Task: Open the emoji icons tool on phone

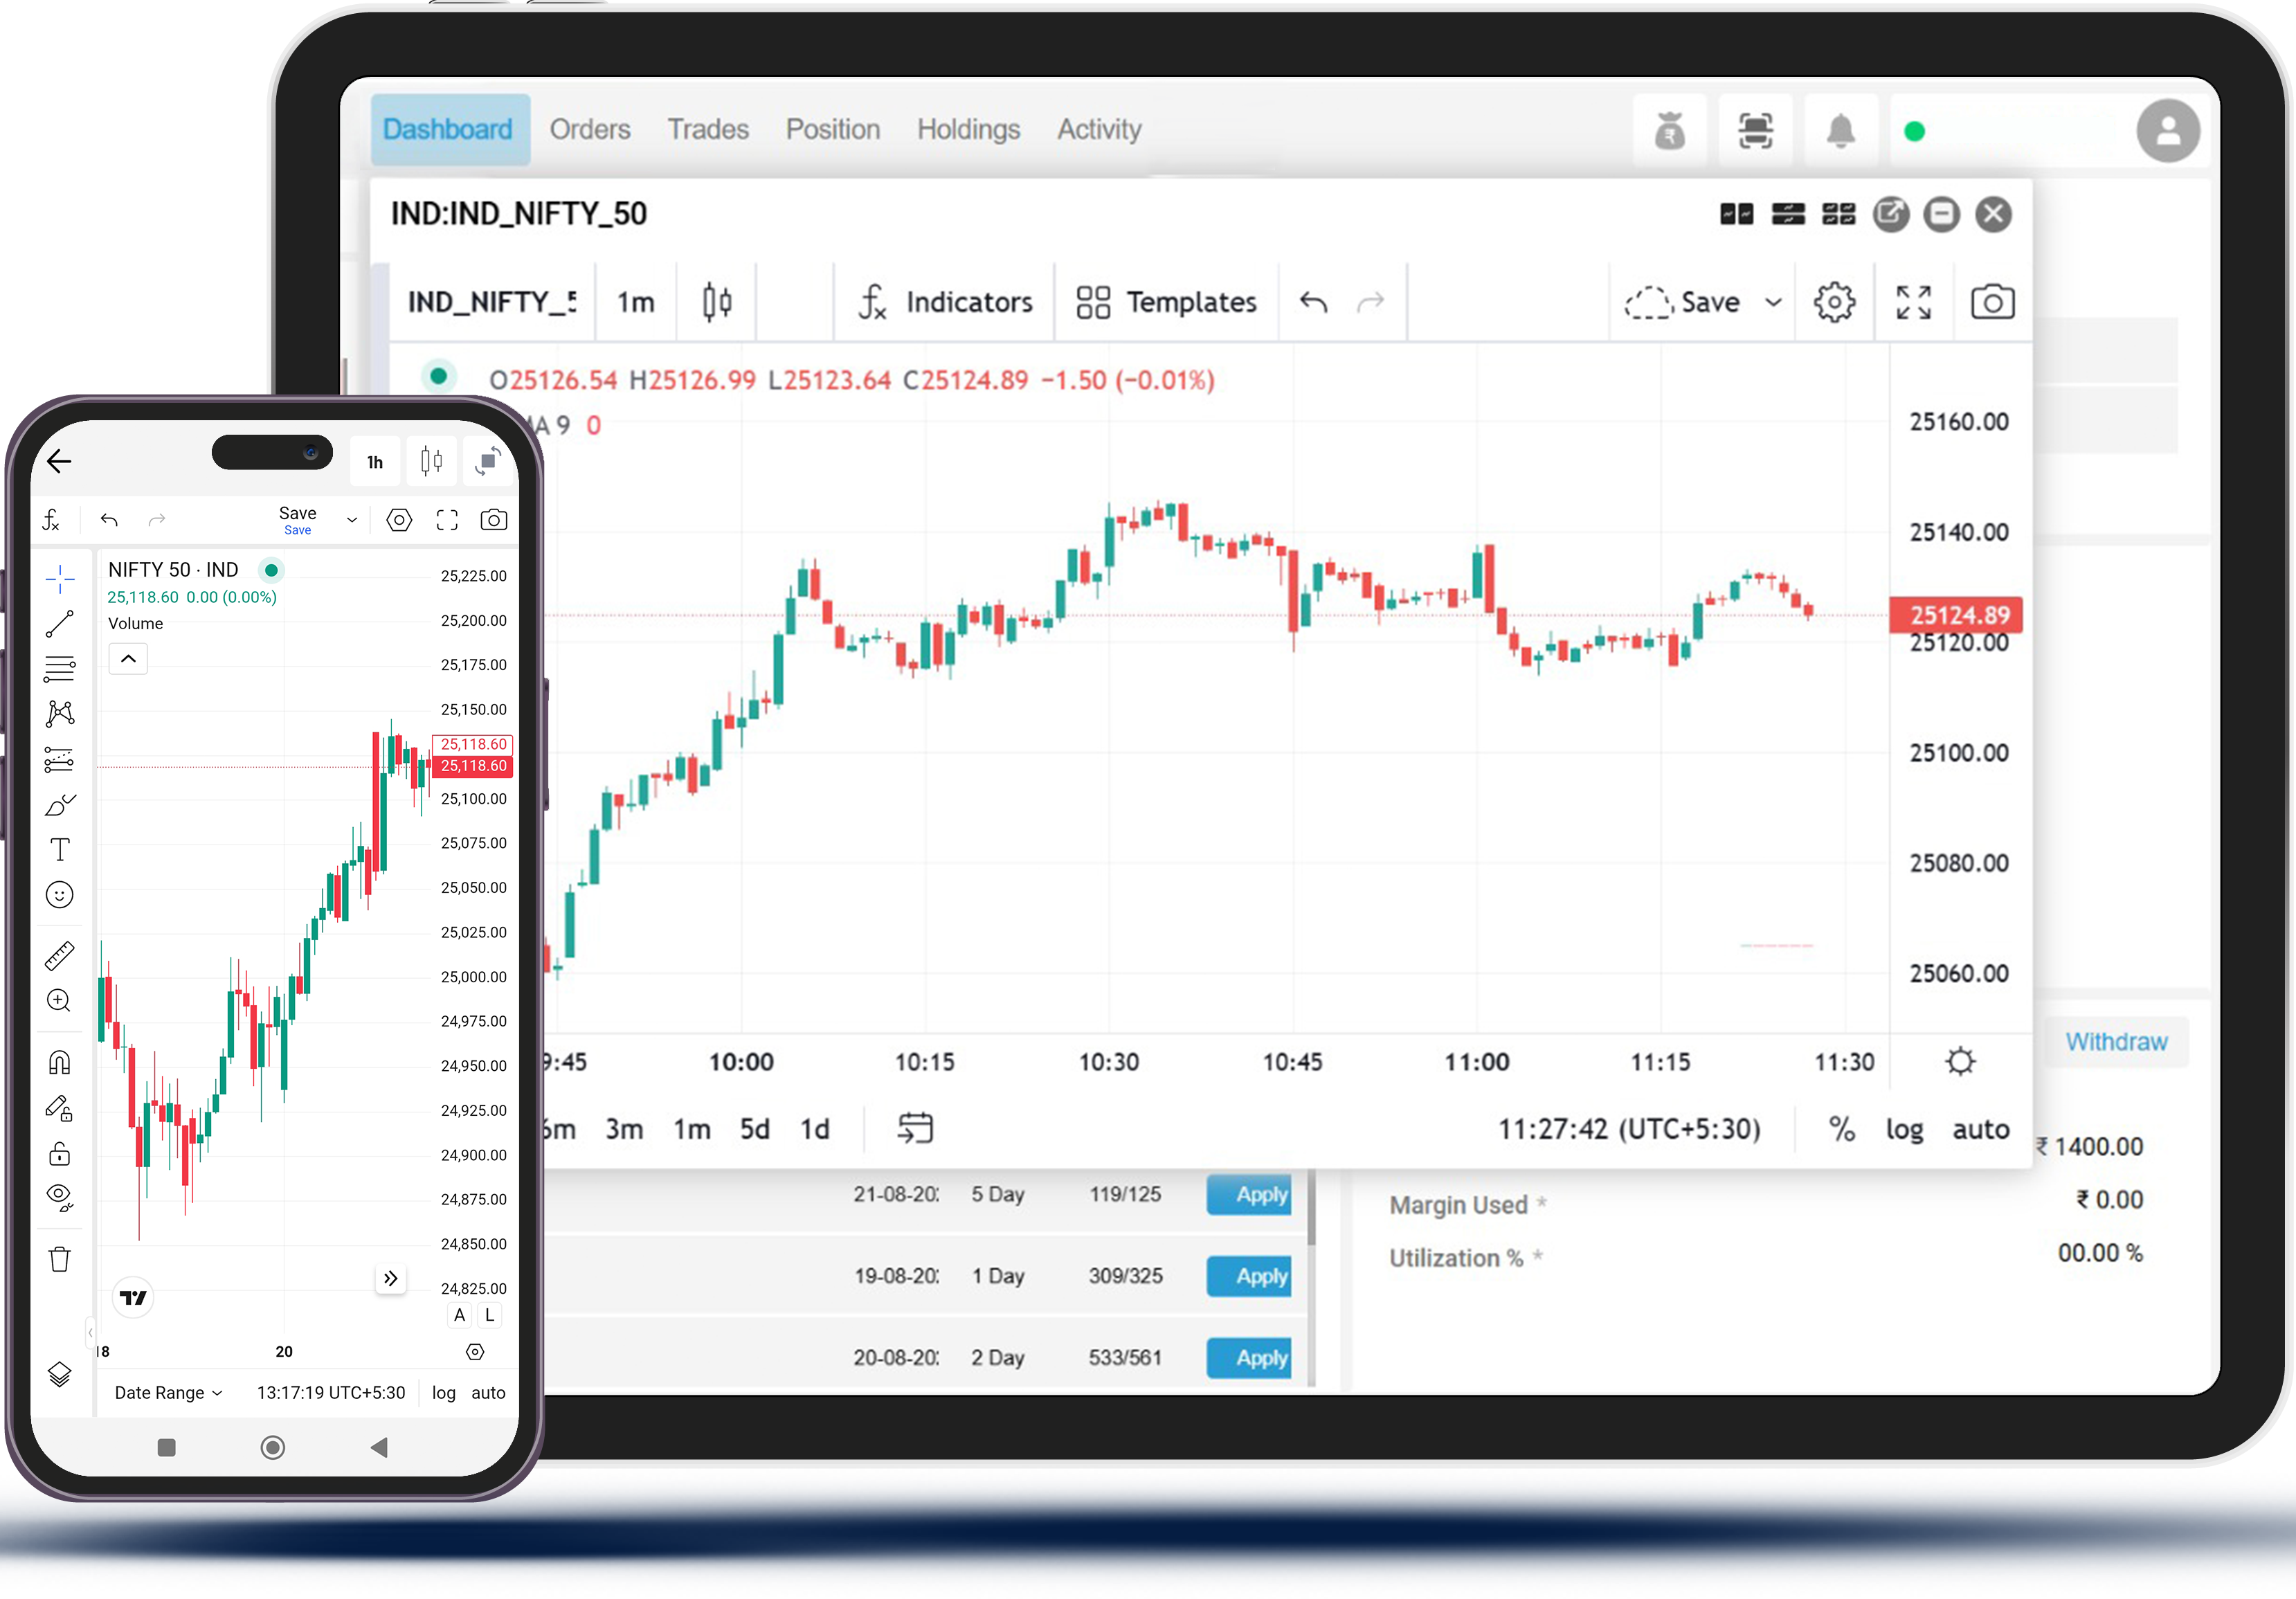Action: click(x=60, y=895)
